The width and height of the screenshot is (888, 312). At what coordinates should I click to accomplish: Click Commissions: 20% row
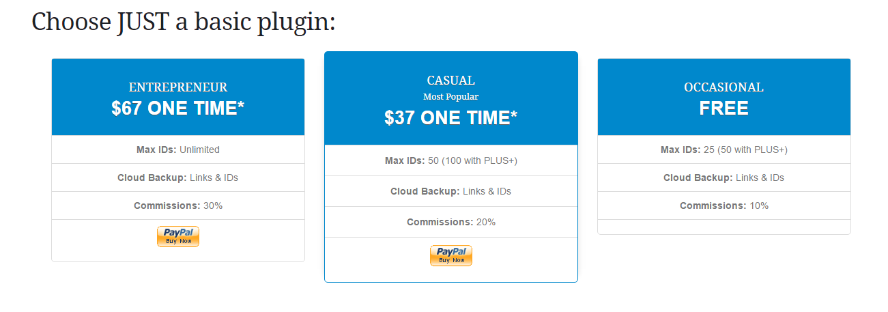coord(451,222)
